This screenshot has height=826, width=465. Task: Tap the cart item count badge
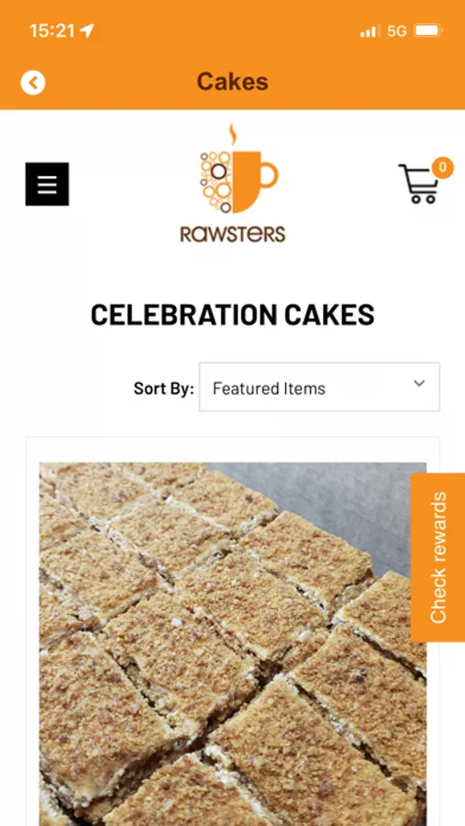(x=442, y=168)
